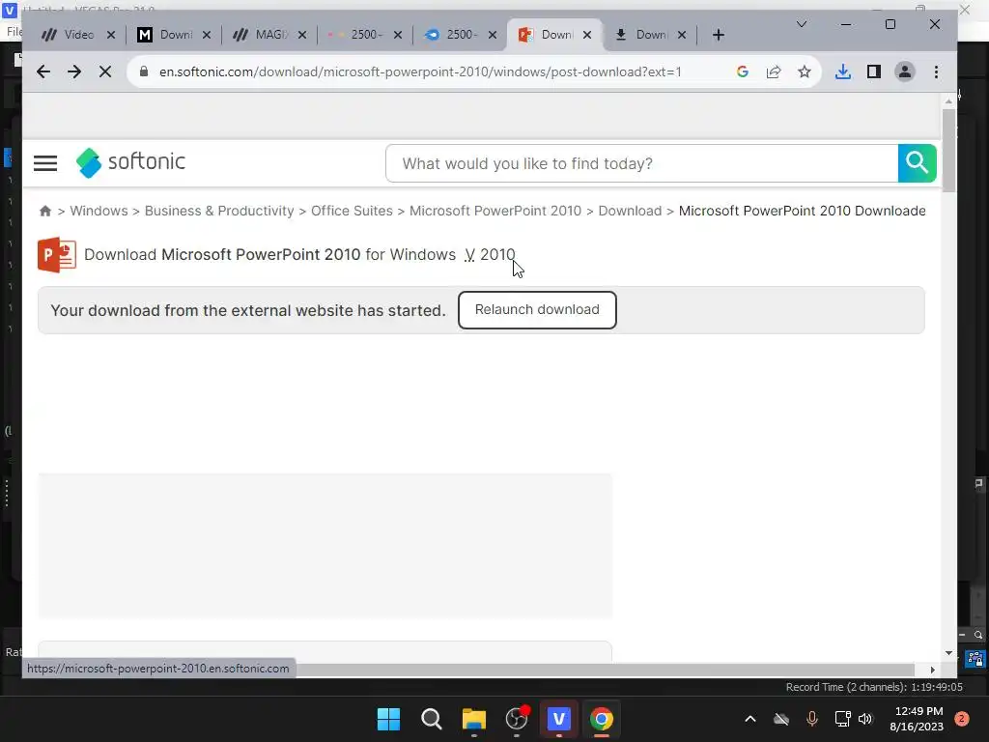Image resolution: width=989 pixels, height=742 pixels.
Task: Open a new browser tab
Action: pyautogui.click(x=718, y=35)
